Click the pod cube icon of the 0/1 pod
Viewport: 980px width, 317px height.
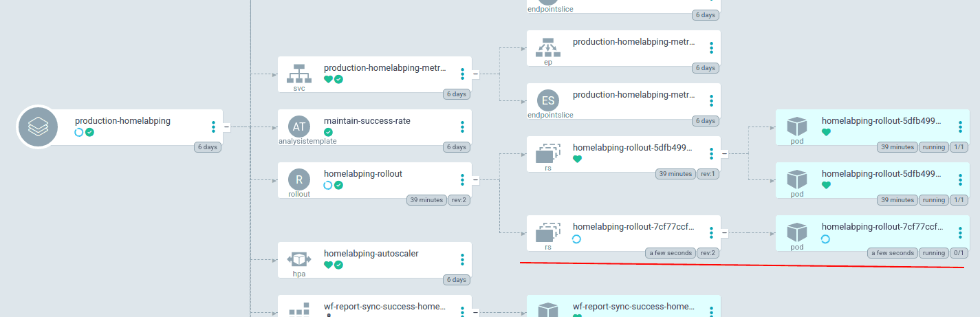tap(796, 232)
